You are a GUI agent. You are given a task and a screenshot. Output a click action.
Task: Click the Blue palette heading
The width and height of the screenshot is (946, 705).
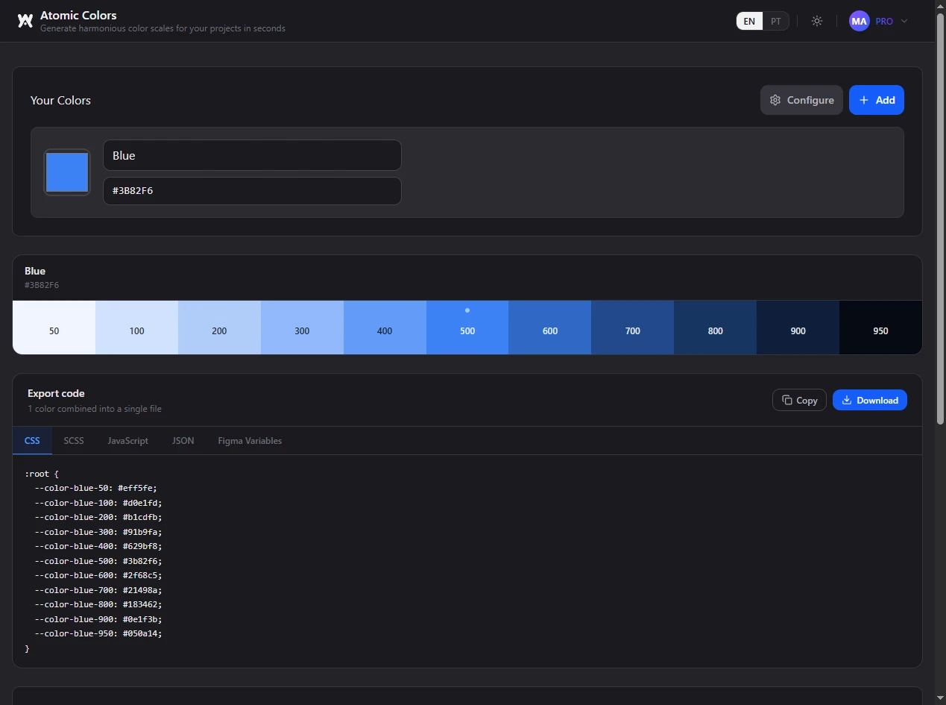click(x=35, y=271)
